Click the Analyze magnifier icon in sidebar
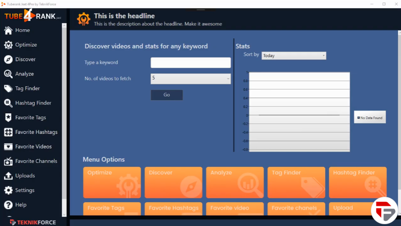The image size is (401, 226). pyautogui.click(x=8, y=74)
